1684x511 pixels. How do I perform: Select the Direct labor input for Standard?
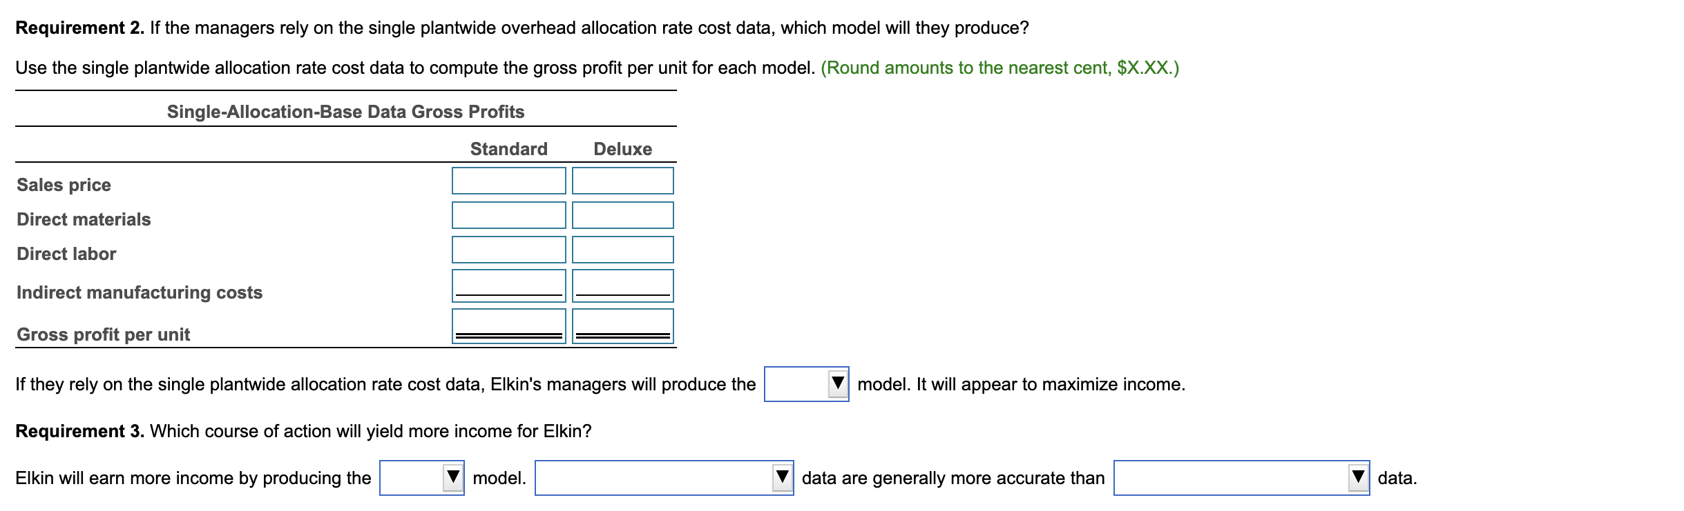click(509, 250)
